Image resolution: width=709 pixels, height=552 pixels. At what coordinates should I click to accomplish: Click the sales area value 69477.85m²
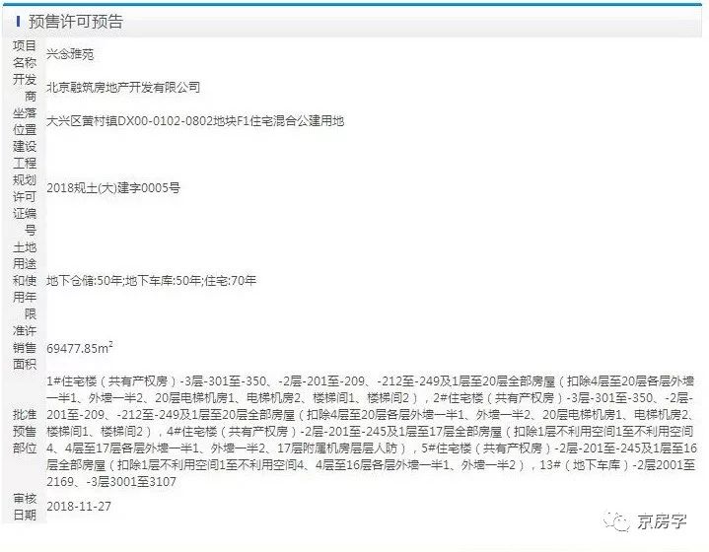tap(80, 348)
